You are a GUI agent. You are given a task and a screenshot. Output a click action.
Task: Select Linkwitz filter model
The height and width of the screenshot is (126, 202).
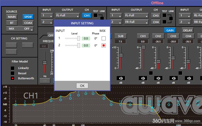(x=12, y=68)
